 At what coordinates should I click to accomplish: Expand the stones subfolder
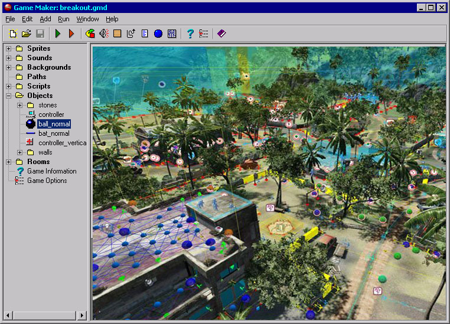[19, 105]
